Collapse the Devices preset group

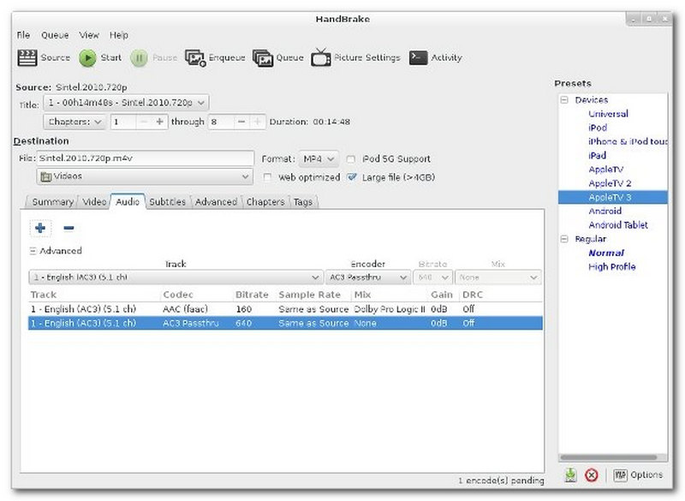pos(564,100)
